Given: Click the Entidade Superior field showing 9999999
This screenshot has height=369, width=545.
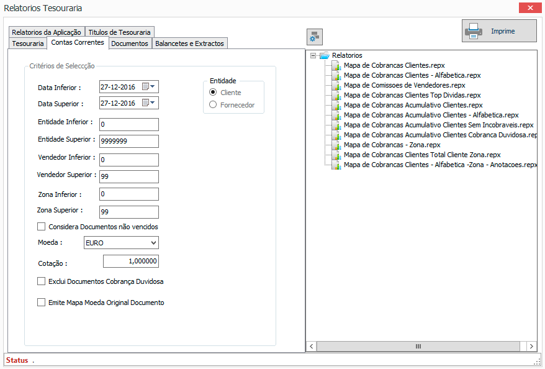Looking at the screenshot, I should (129, 141).
